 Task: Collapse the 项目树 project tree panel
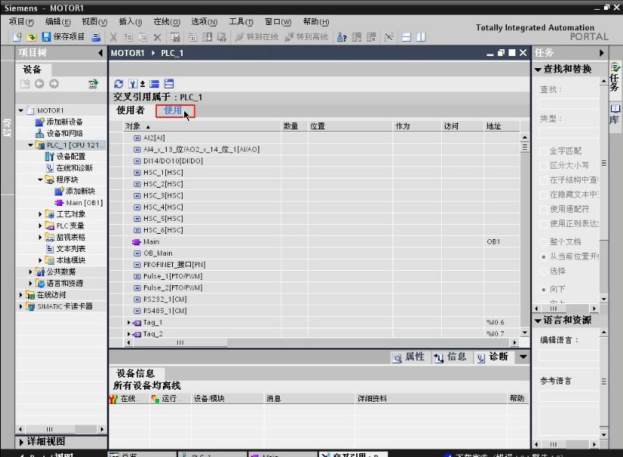[100, 53]
